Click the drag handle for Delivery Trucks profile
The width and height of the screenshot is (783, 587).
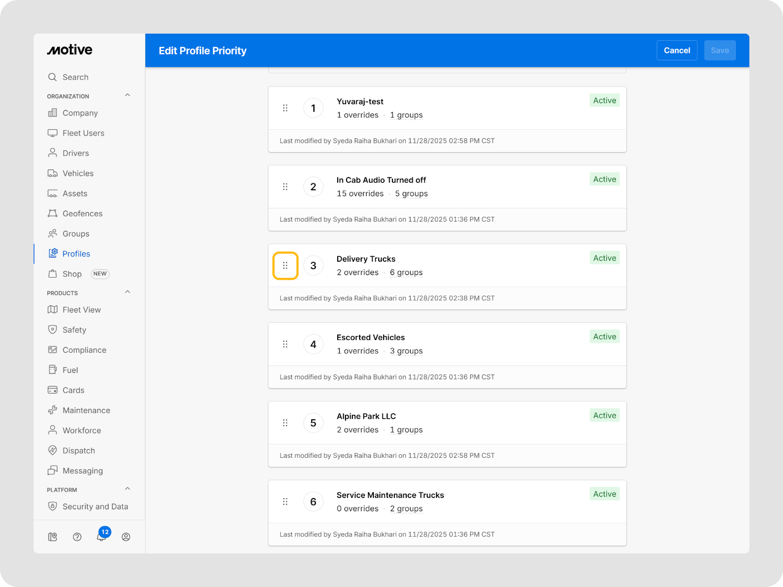(x=285, y=266)
